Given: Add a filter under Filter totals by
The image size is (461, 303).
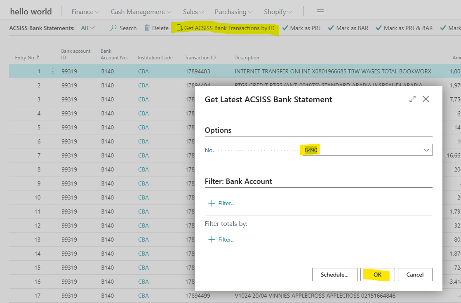Looking at the screenshot, I should (x=222, y=240).
